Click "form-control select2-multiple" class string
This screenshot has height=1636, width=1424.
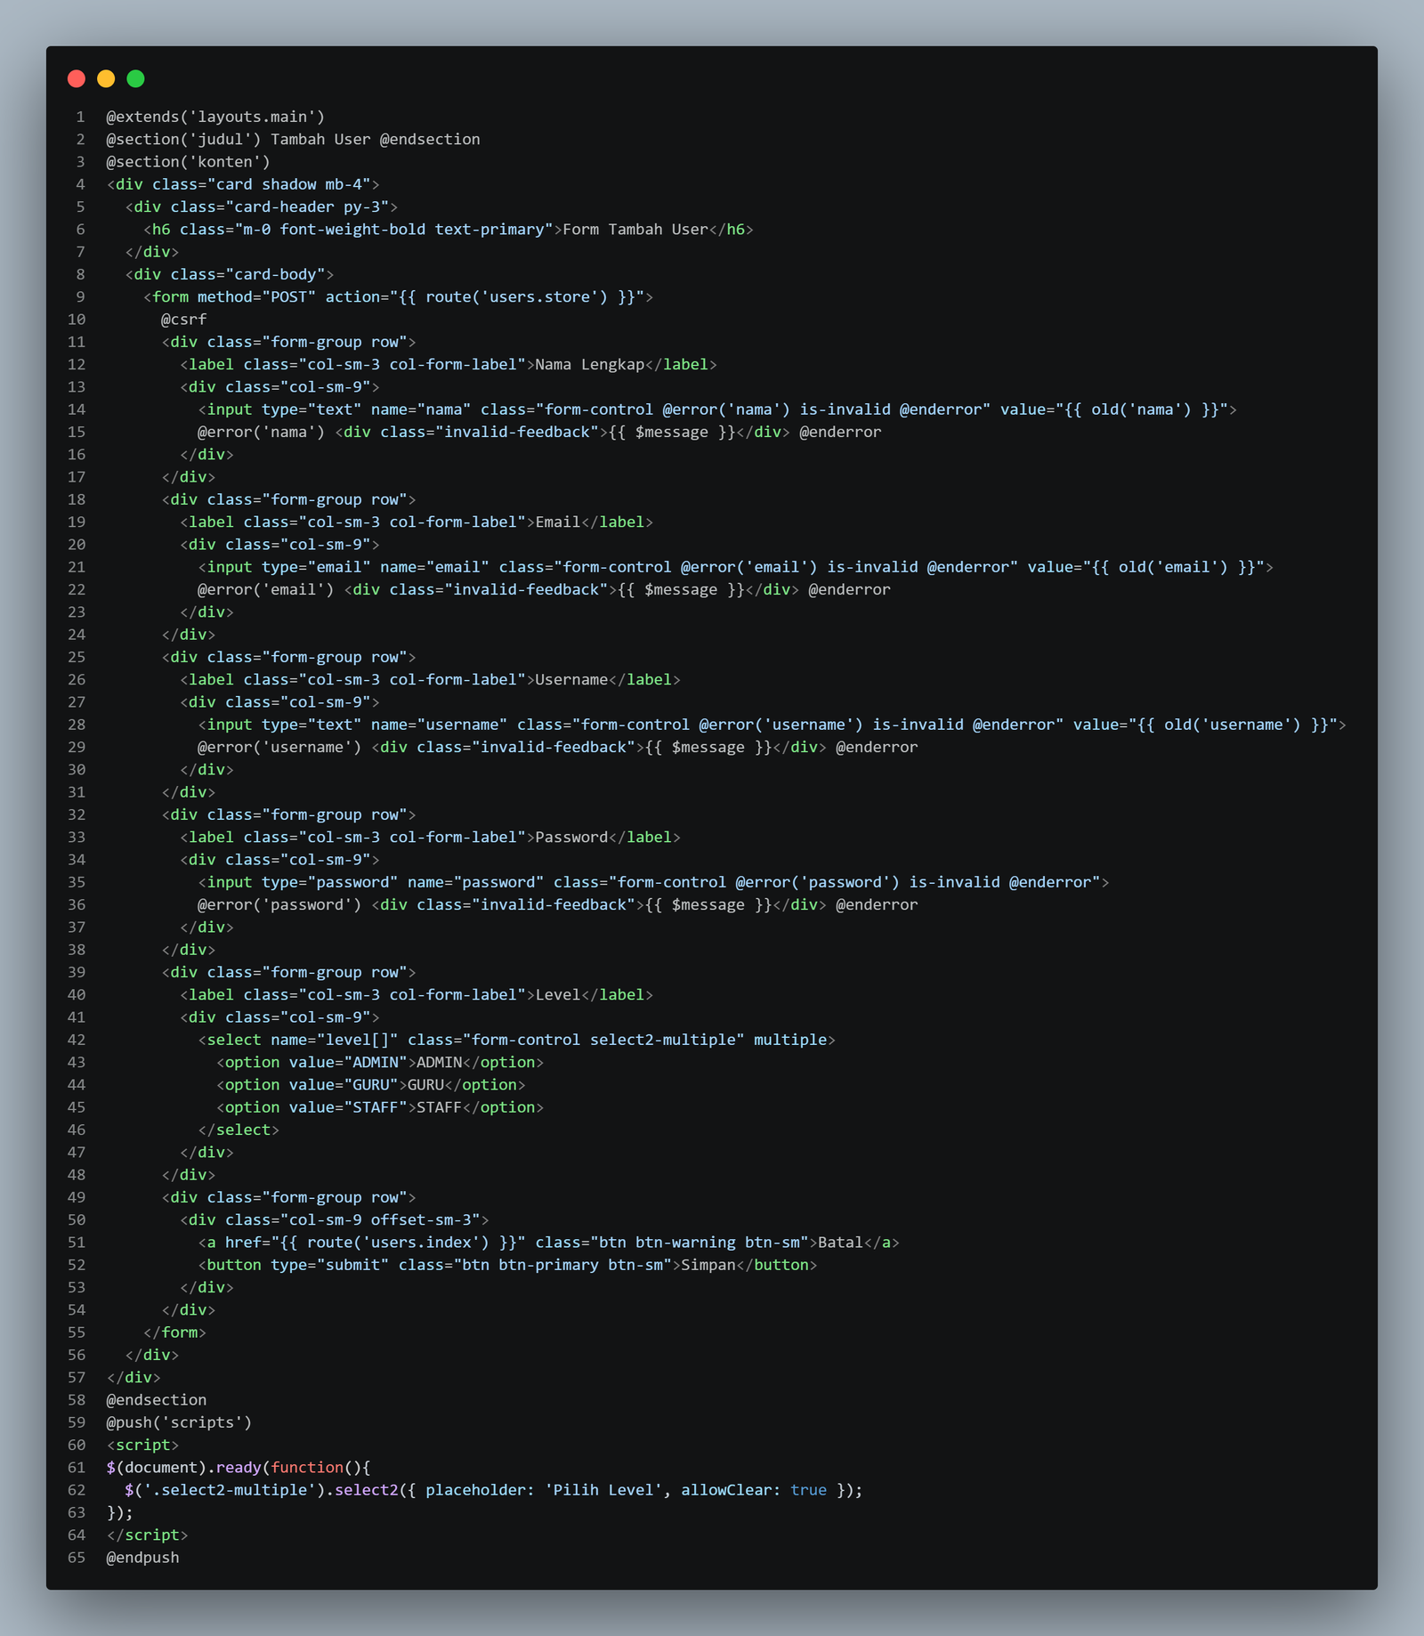tap(603, 1040)
